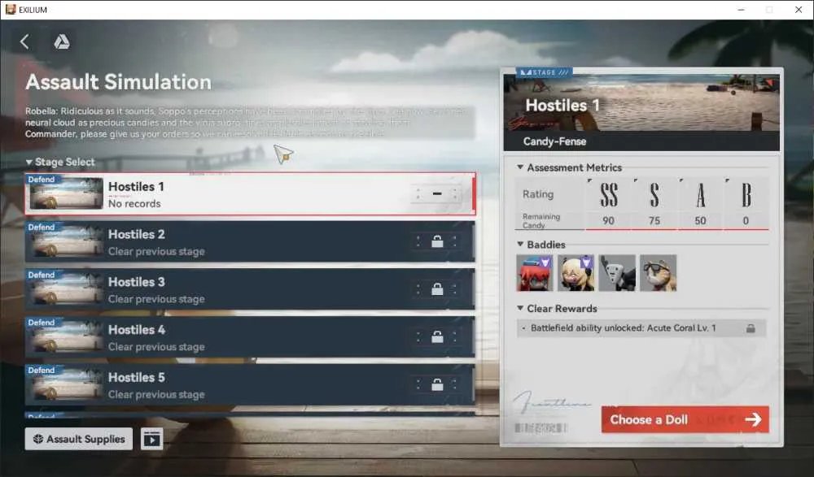Click the SS rating column

point(608,203)
